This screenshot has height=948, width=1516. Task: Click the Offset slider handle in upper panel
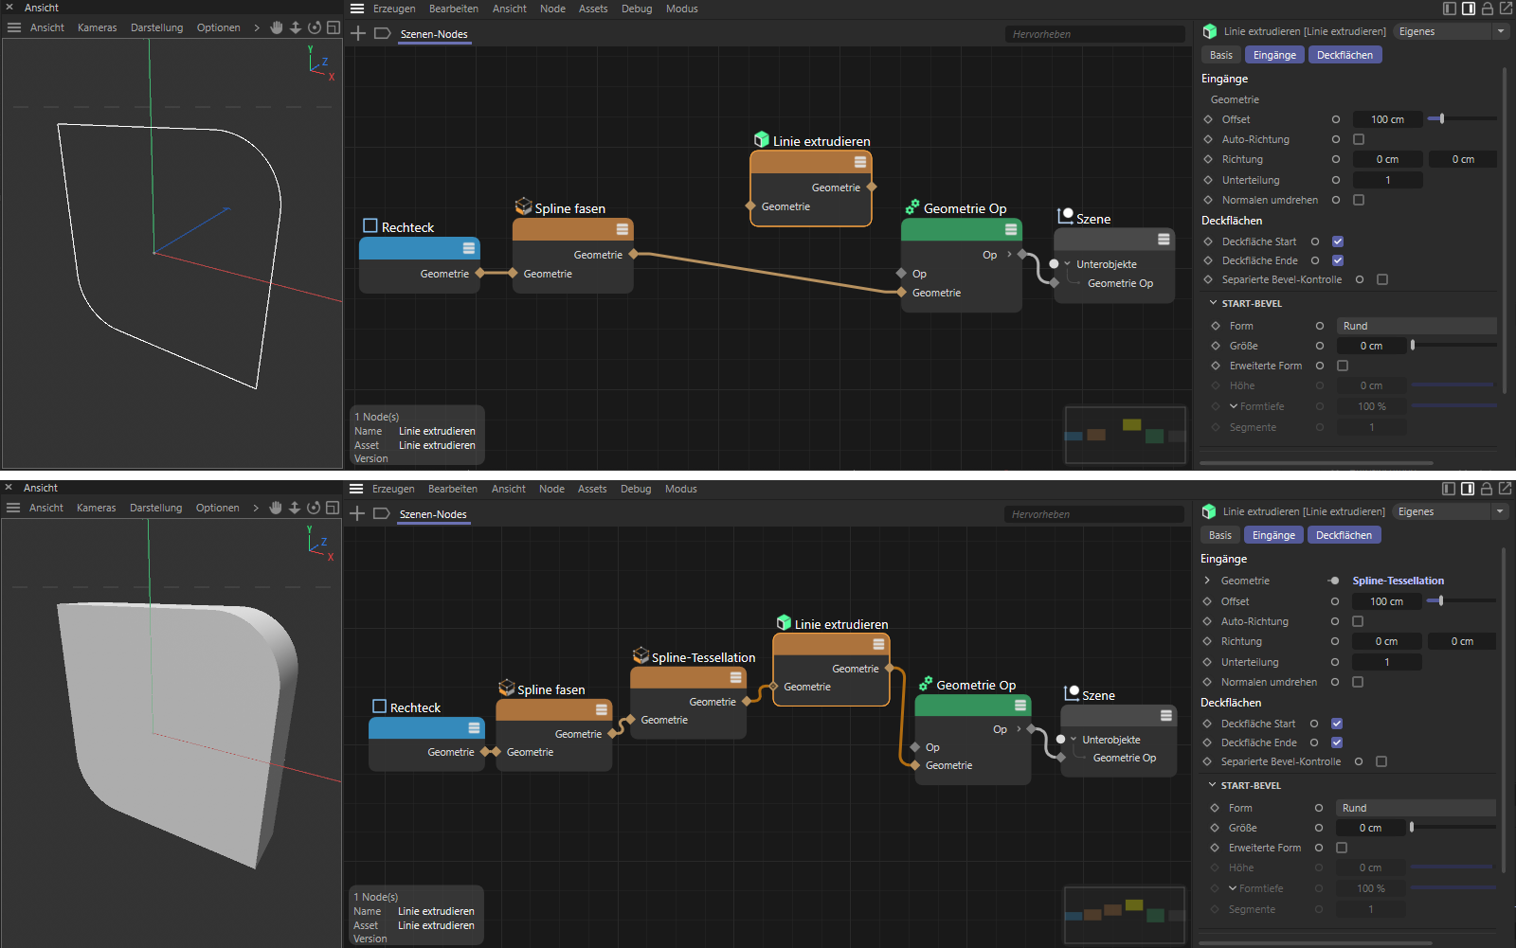[1441, 119]
